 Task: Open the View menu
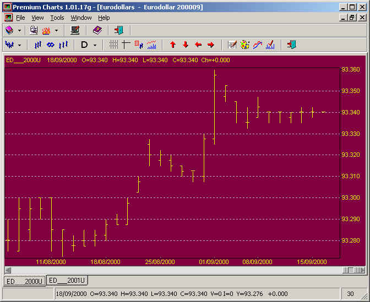37,18
